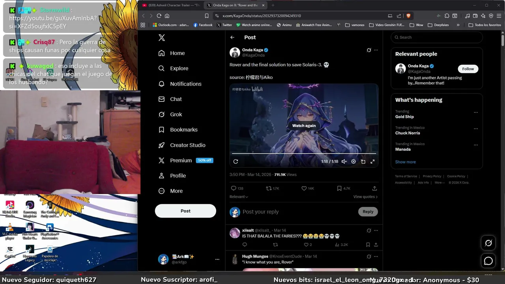Open the Relevant sort dropdown

pyautogui.click(x=239, y=197)
